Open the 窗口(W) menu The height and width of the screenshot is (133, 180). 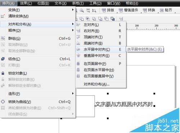click(114, 3)
